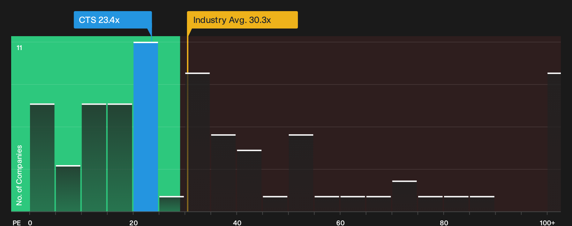Image resolution: width=572 pixels, height=226 pixels.
Task: Click the x-axis label 80
Action: (x=444, y=223)
